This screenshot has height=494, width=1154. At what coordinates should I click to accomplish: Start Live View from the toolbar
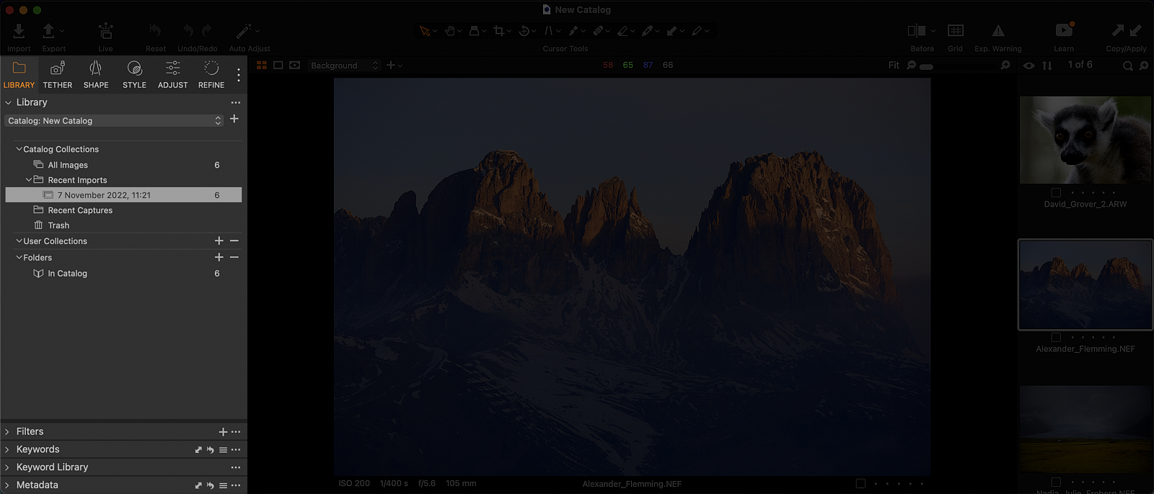(x=105, y=30)
